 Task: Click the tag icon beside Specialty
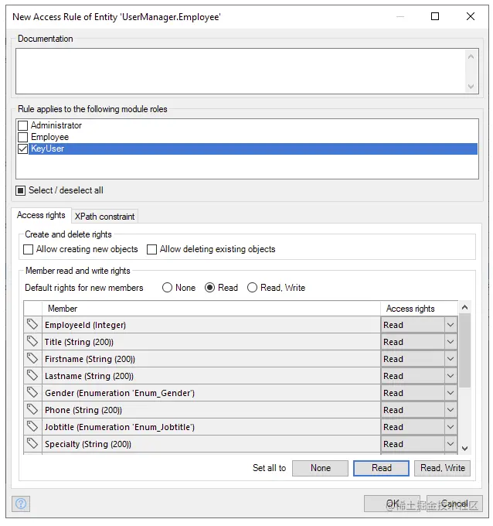pyautogui.click(x=32, y=443)
